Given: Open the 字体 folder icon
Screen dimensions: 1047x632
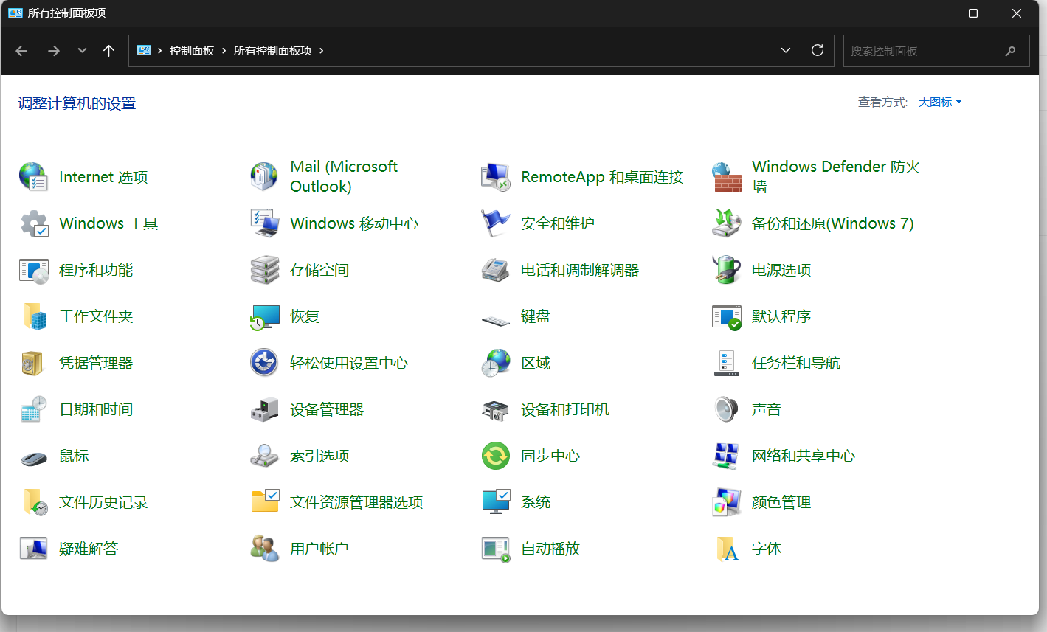Looking at the screenshot, I should [726, 549].
